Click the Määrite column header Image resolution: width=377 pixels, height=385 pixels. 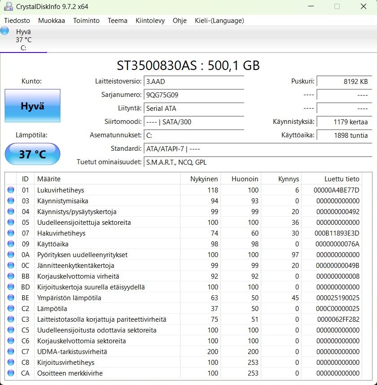(106, 179)
